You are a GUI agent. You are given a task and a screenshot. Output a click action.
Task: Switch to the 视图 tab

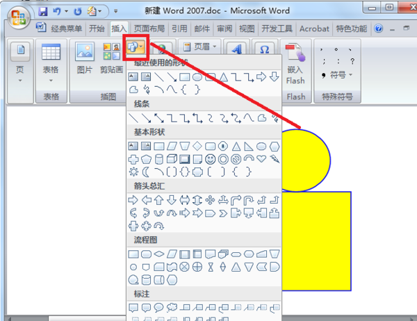click(x=247, y=28)
